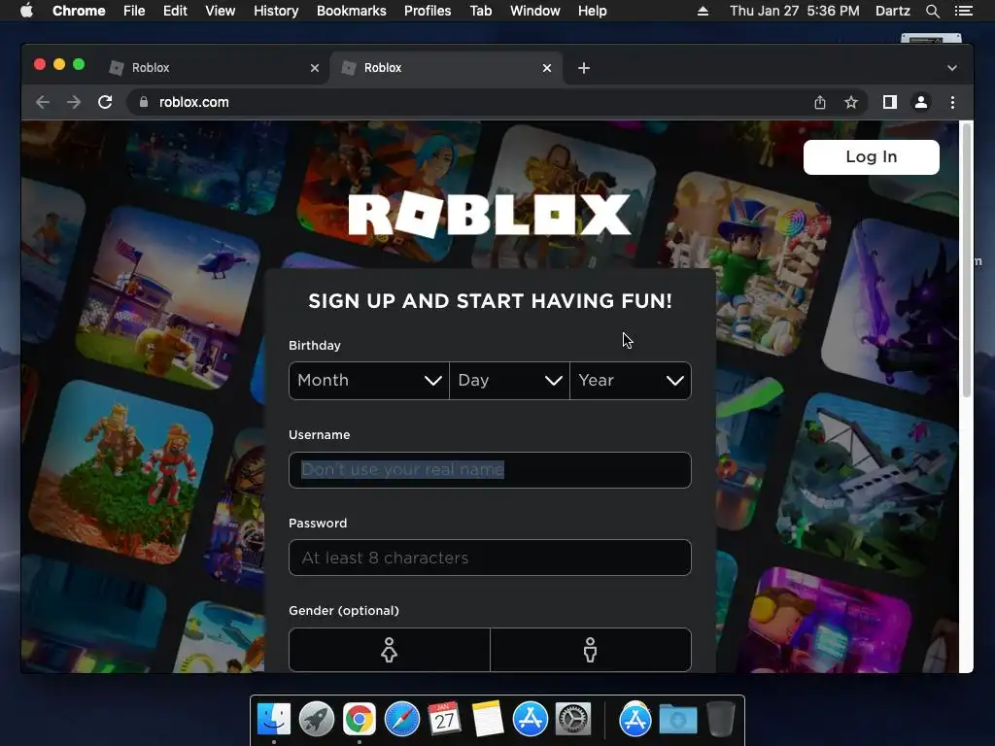Open the Bookmarks menu

pyautogui.click(x=352, y=11)
